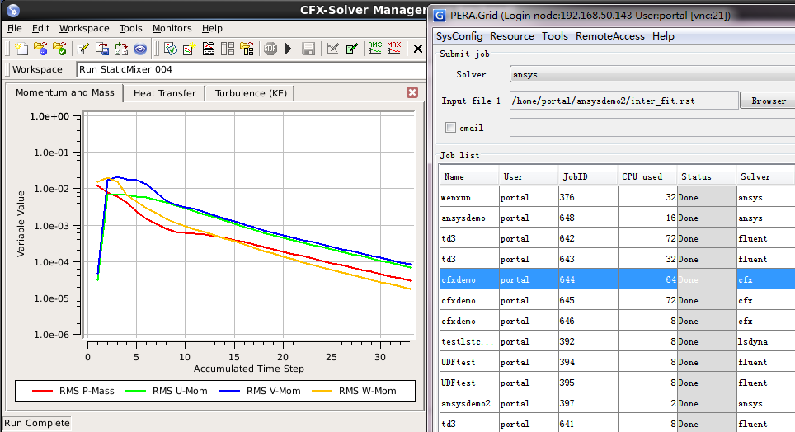Open the Monitor Run in Progress folder icon
This screenshot has height=432, width=795.
pyautogui.click(x=40, y=49)
